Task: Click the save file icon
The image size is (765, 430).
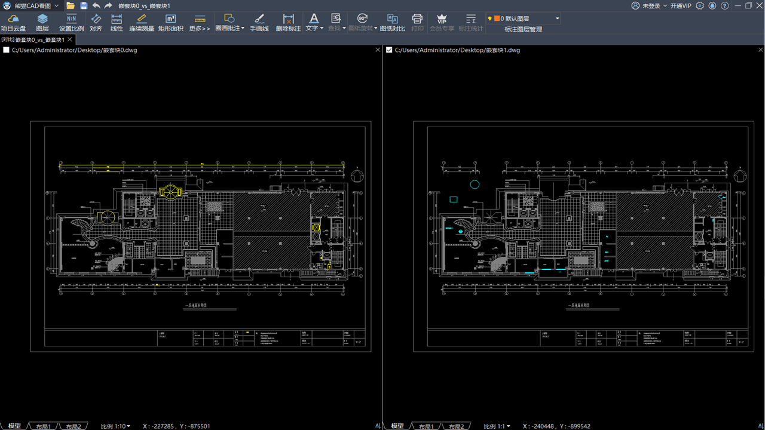Action: 84,5
